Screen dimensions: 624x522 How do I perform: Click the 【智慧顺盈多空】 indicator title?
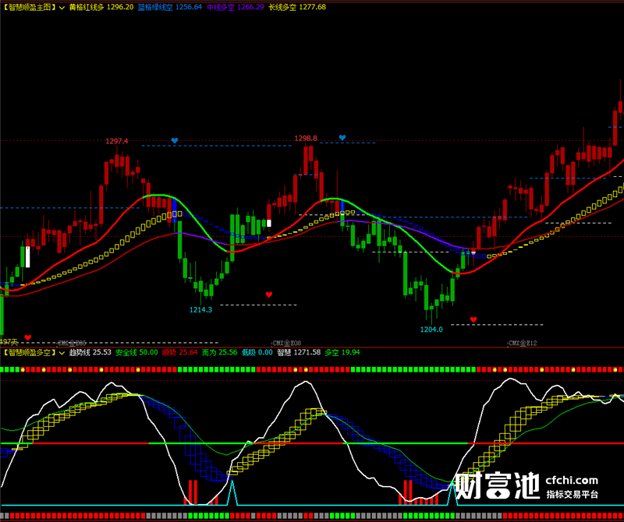29,353
